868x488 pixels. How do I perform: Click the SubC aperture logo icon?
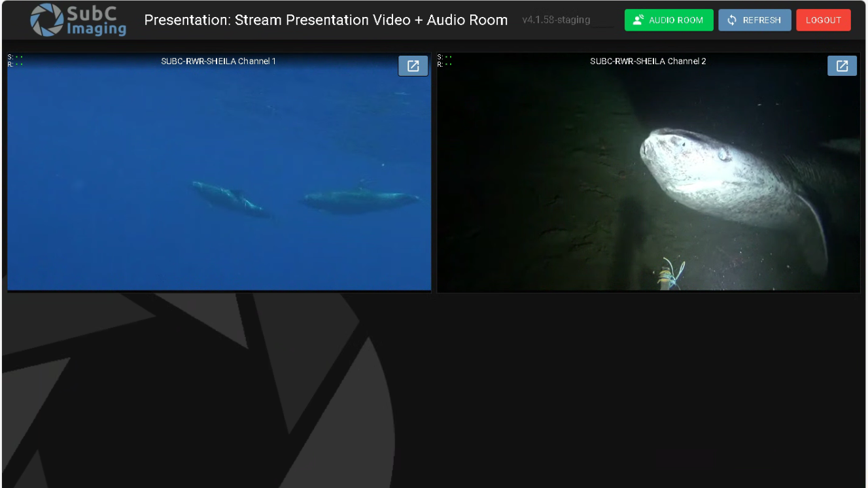[46, 20]
